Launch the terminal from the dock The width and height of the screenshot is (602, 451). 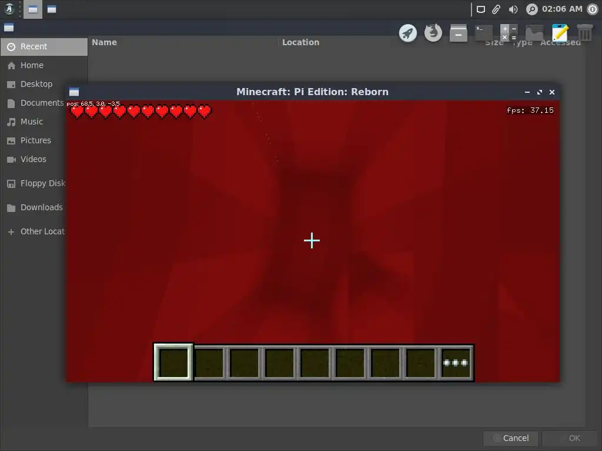[x=484, y=33]
